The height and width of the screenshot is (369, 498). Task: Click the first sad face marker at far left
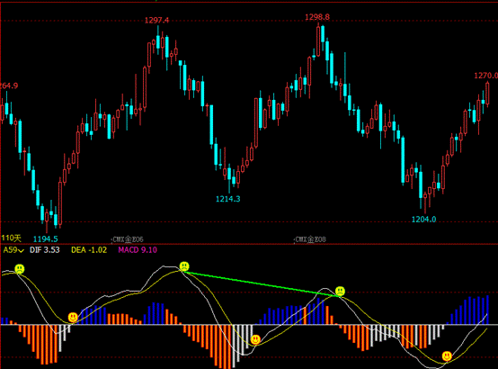tap(20, 269)
